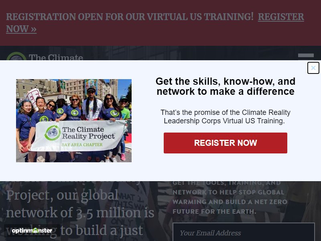Focus the Your Email Address field
The width and height of the screenshot is (321, 241).
point(244,232)
